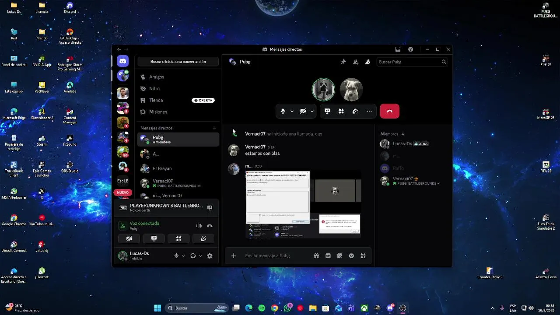Hang up the call with red button

390,111
